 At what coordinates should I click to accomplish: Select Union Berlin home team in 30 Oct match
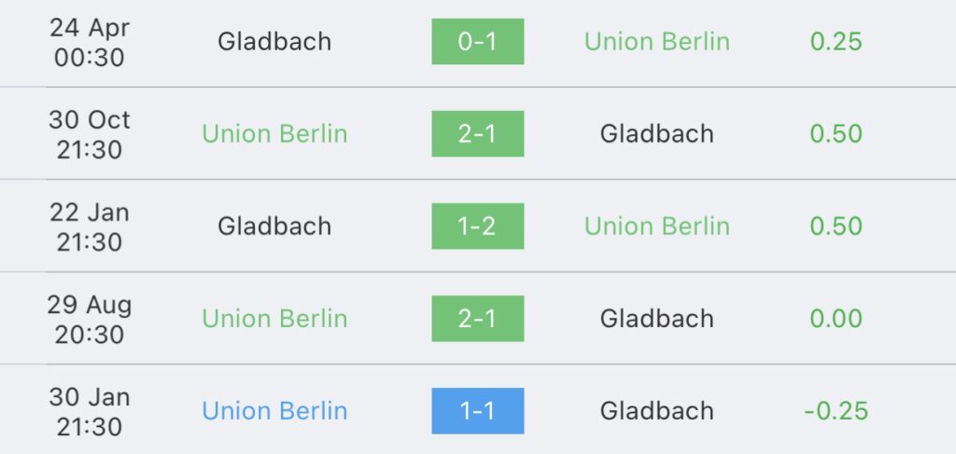coord(274,134)
